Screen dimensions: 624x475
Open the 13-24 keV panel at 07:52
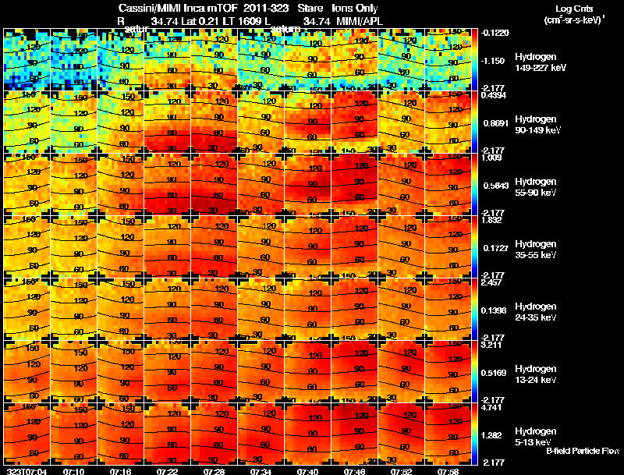pyautogui.click(x=401, y=372)
